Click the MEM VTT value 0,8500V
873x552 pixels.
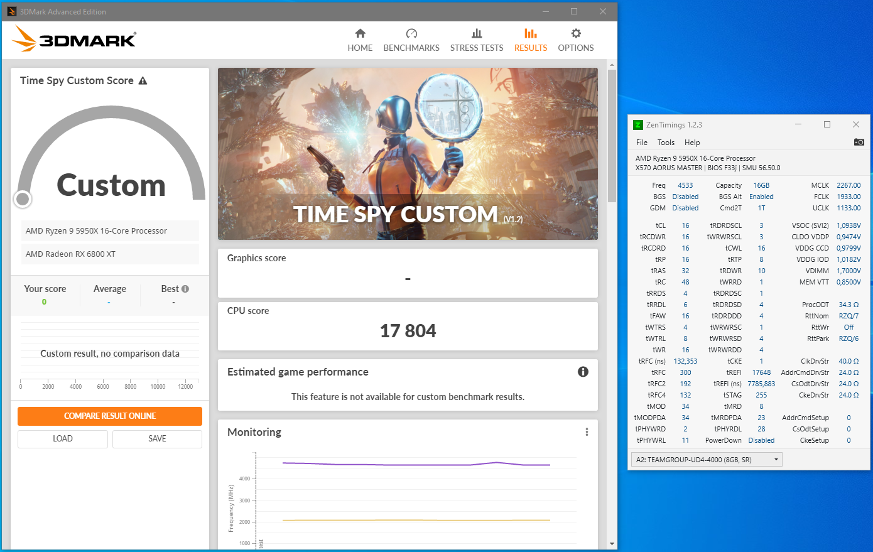(x=849, y=282)
